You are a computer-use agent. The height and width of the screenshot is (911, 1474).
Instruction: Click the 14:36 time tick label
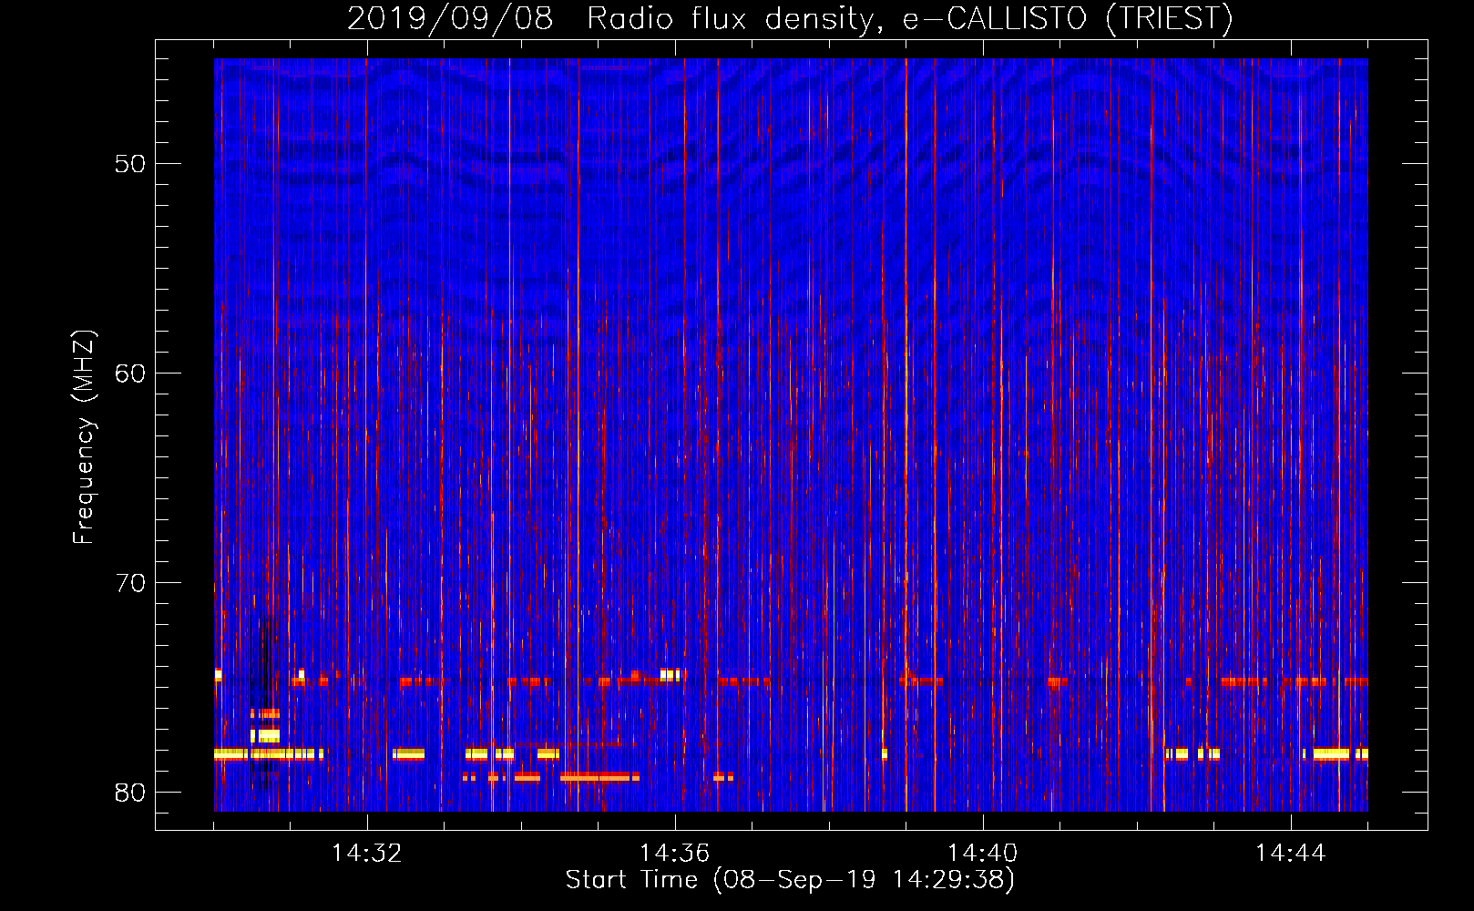coord(675,854)
